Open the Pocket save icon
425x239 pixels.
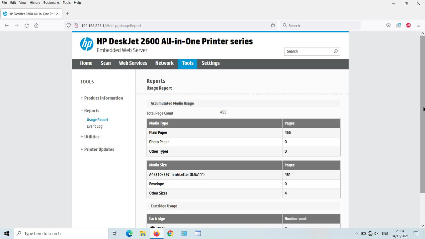tap(388, 26)
